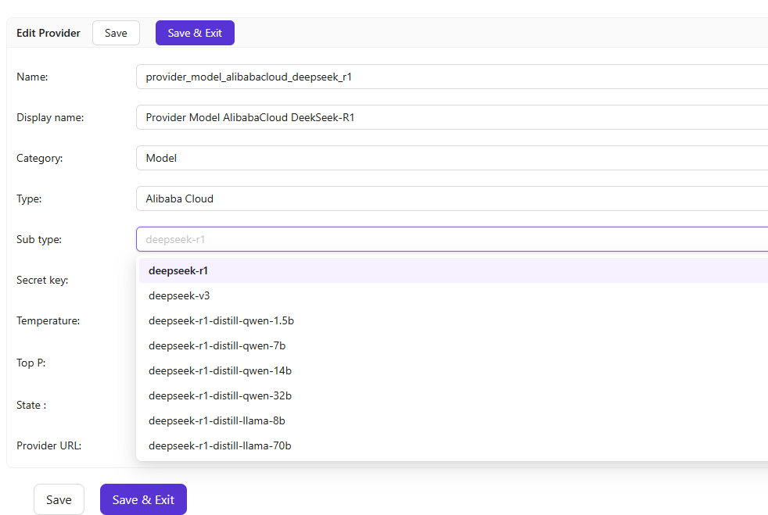
Task: Select deepseek-r1-distill-qwen-32b model
Action: [219, 395]
